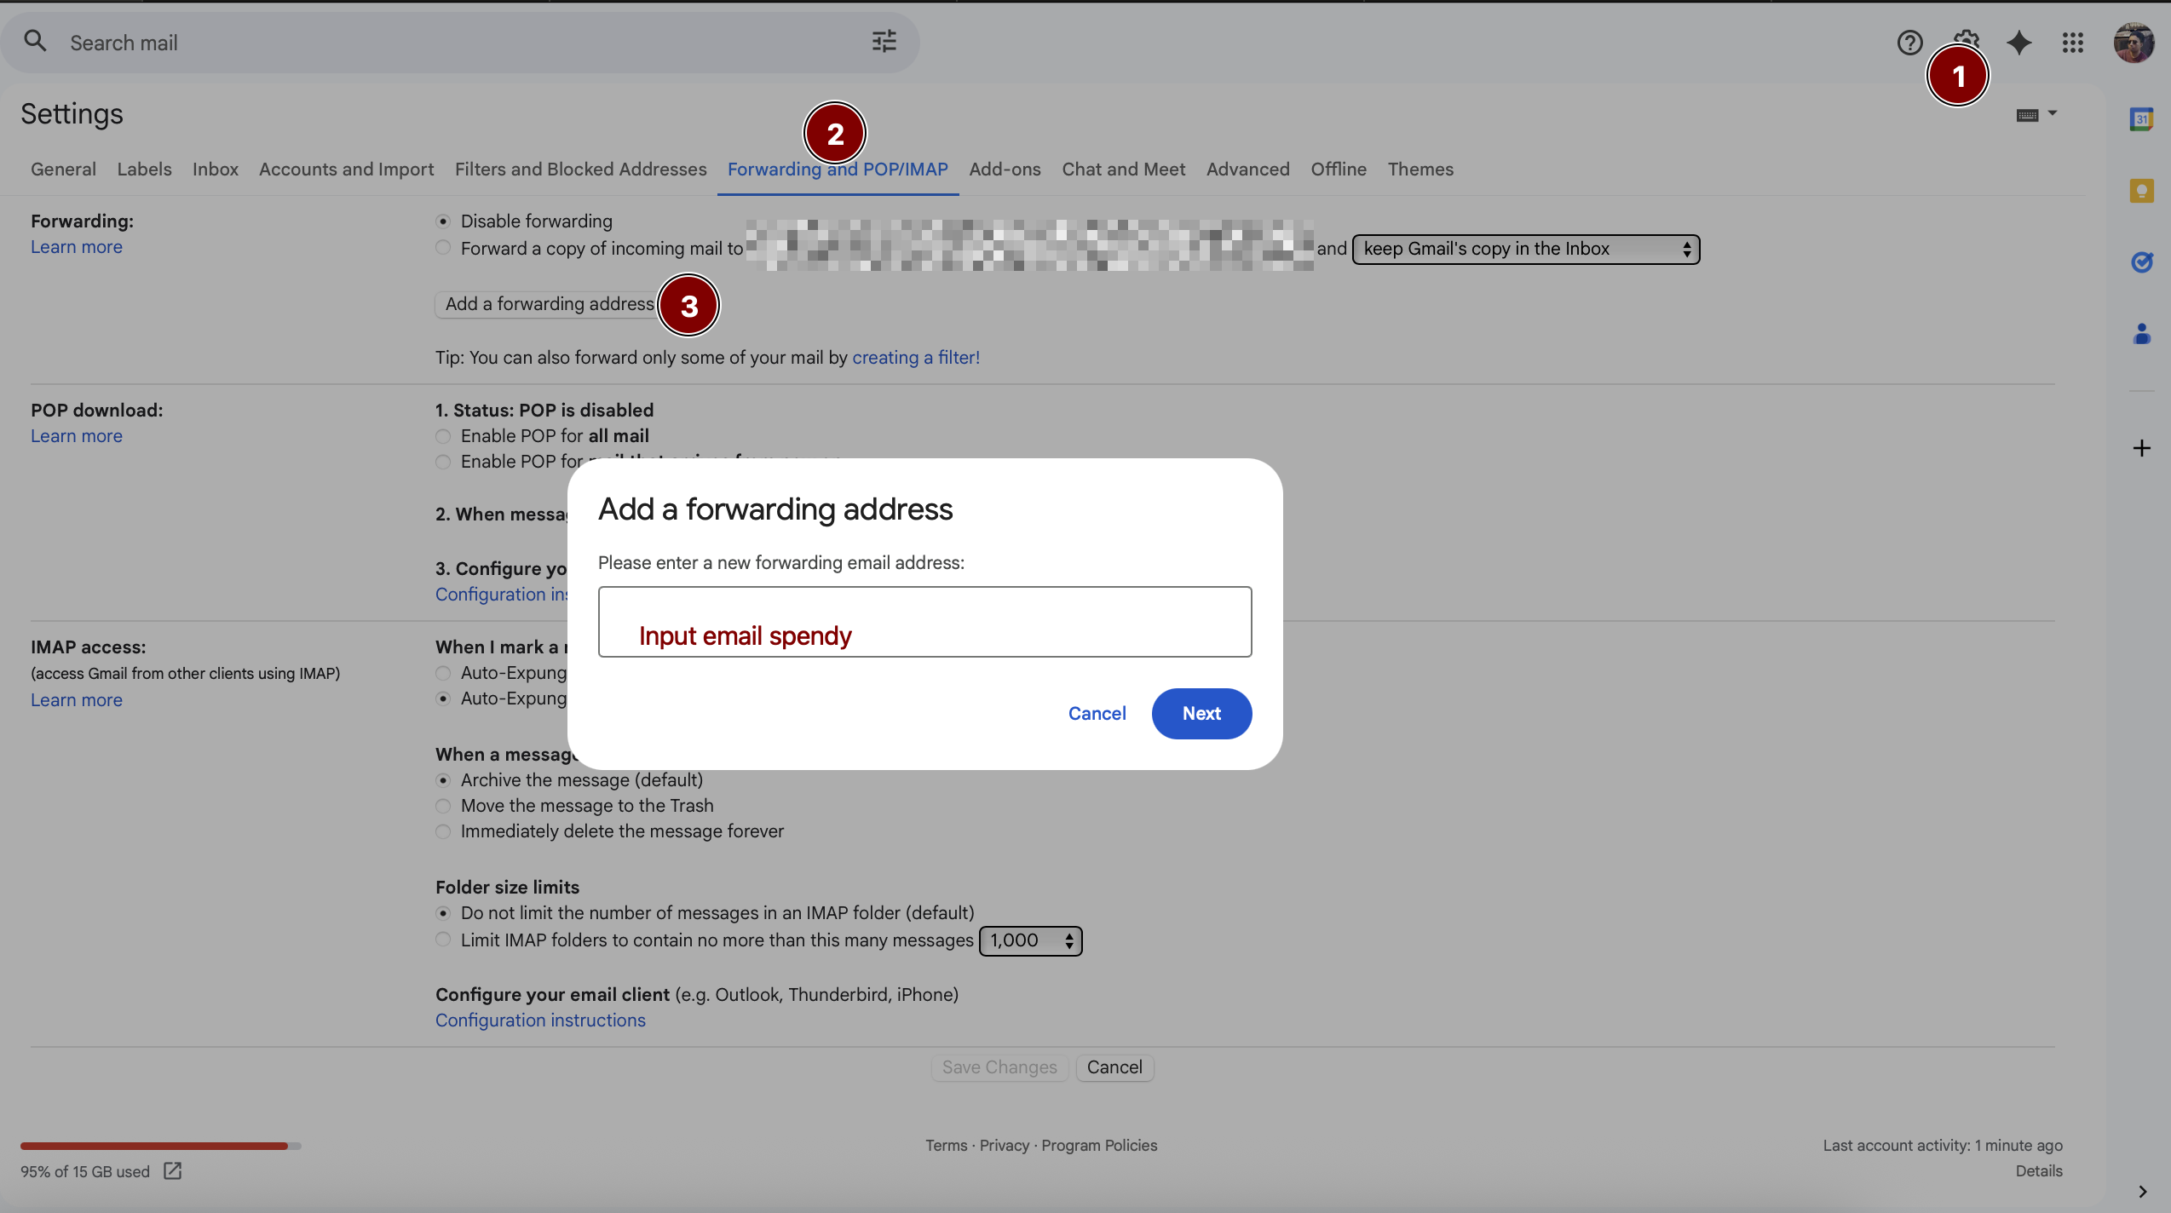This screenshot has width=2171, height=1213.
Task: Open Google Tasks side panel icon
Action: point(2141,262)
